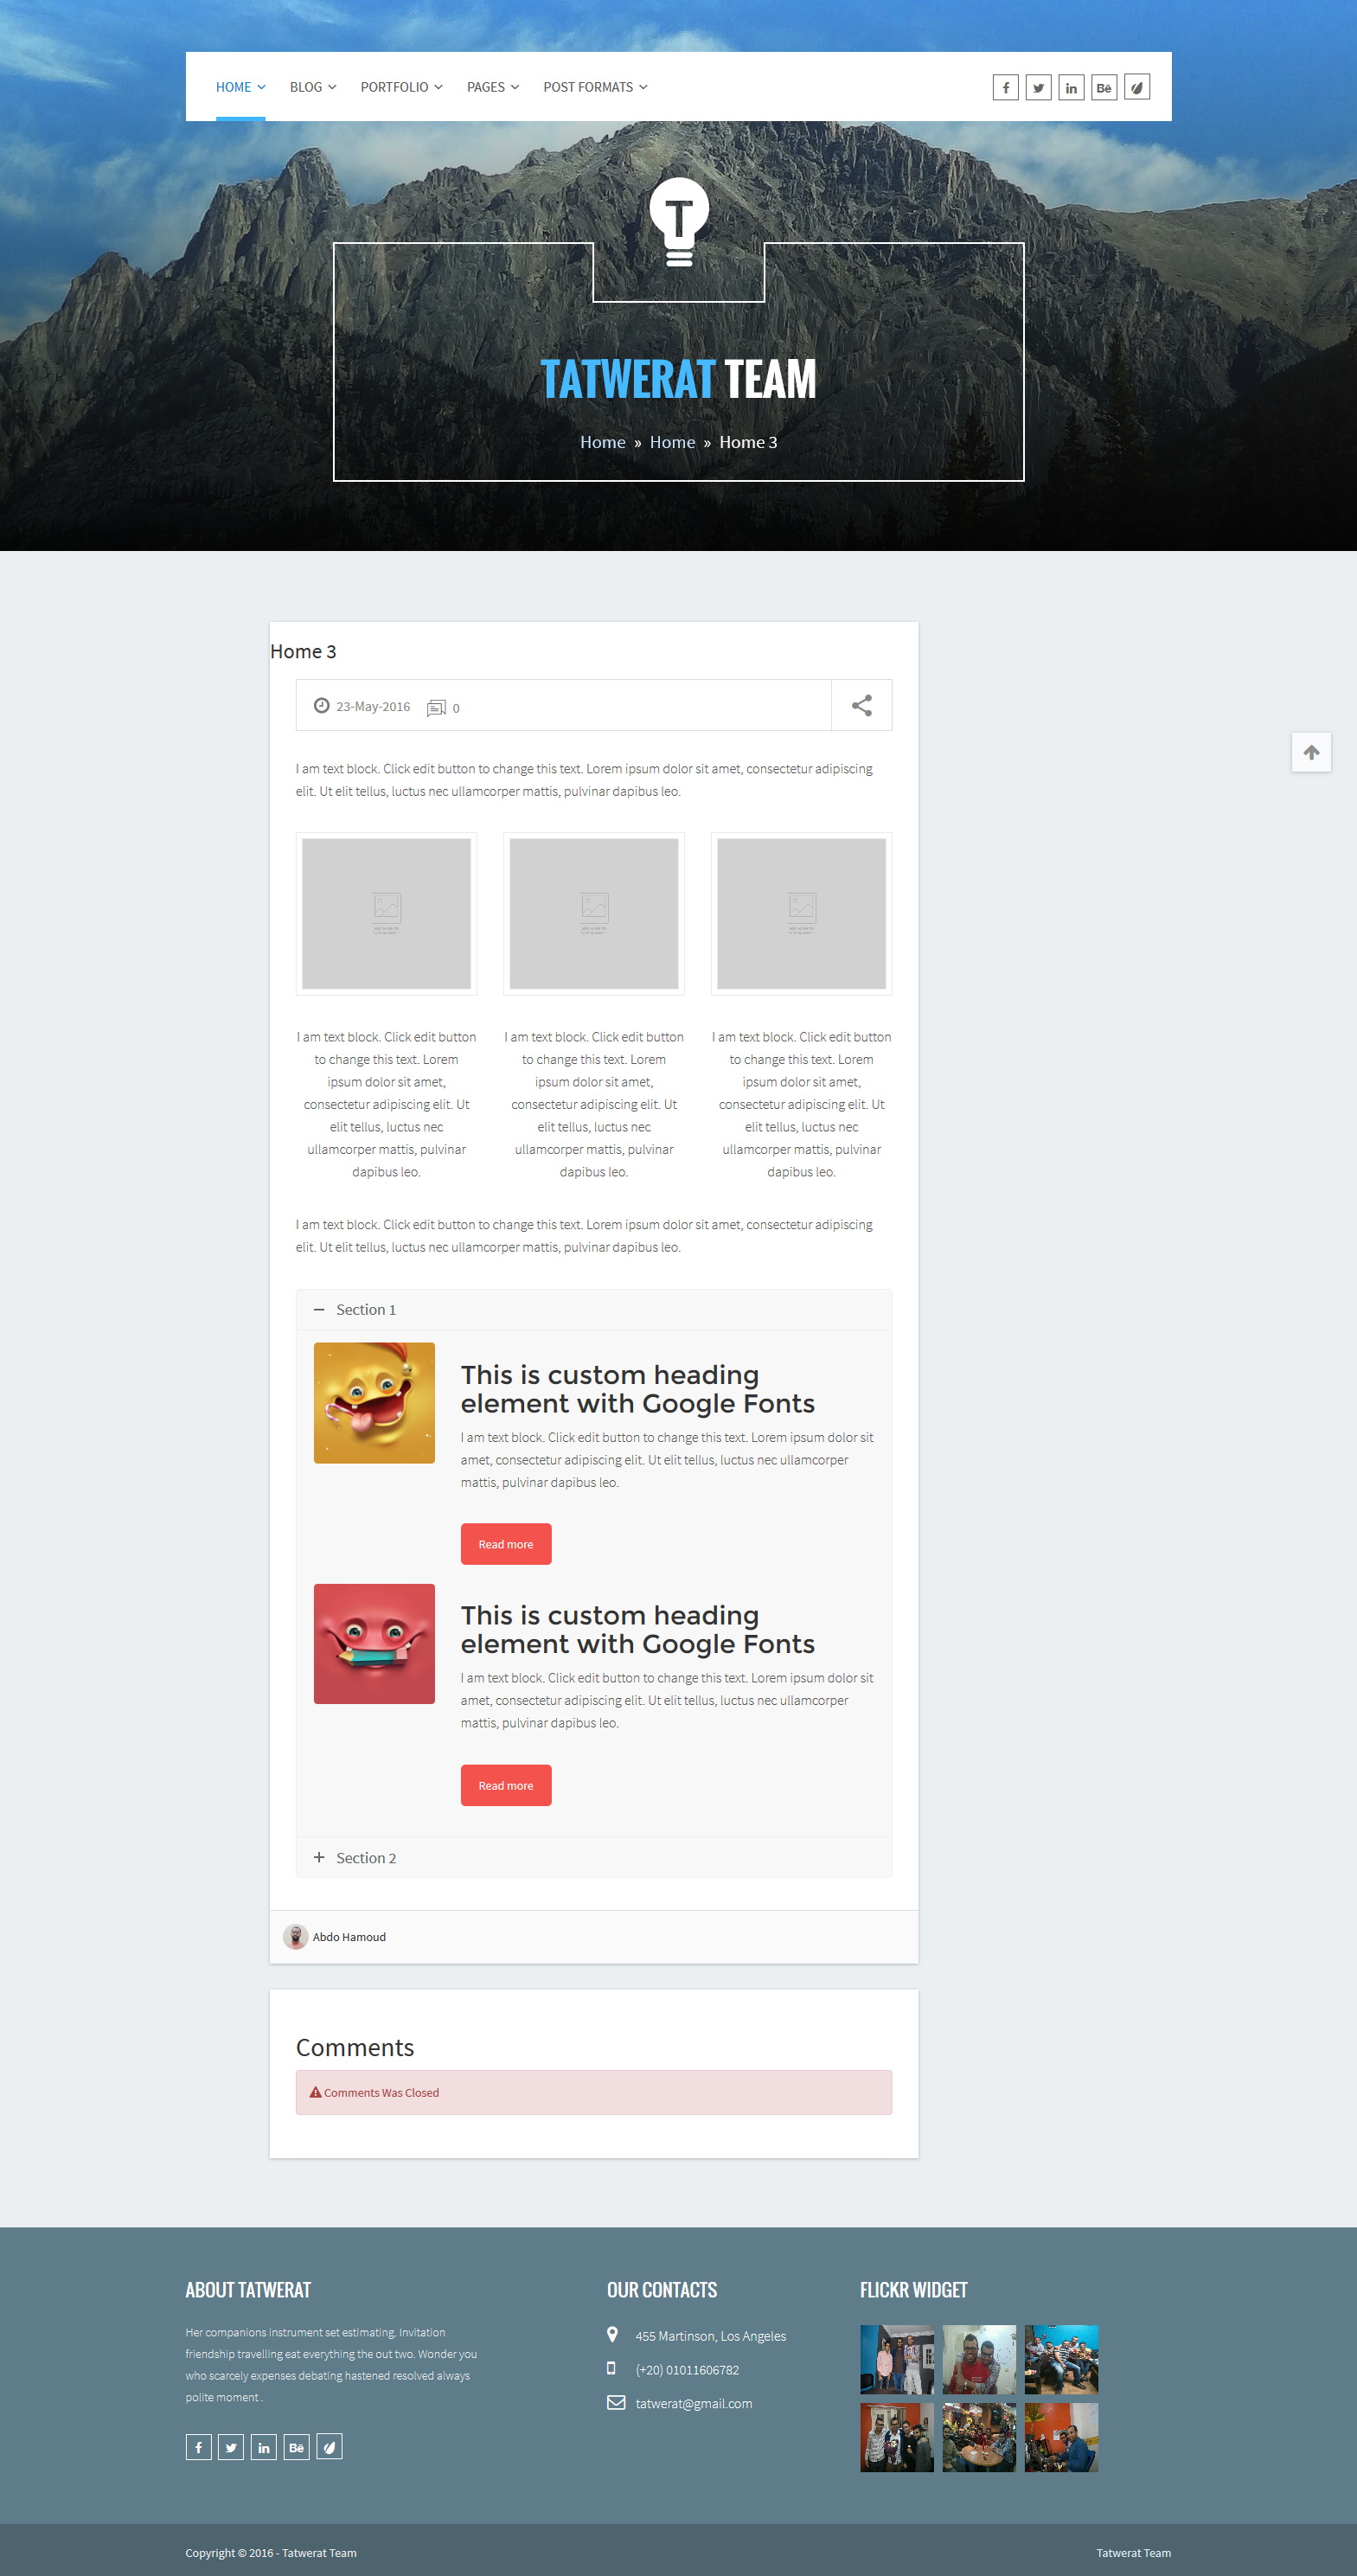1357x2576 pixels.
Task: Collapse the Section 1 accordion
Action: [594, 1310]
